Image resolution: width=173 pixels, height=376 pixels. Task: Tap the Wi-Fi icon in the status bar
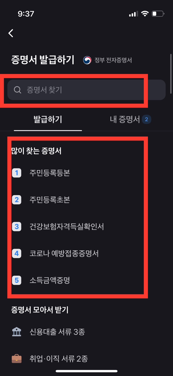click(x=144, y=14)
